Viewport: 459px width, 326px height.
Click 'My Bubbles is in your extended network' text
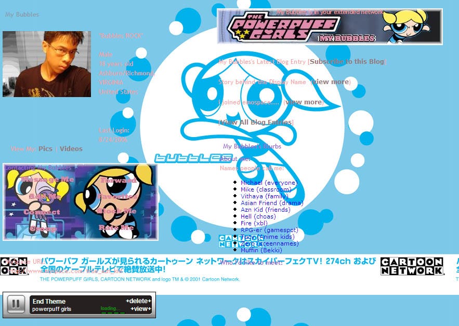point(330,12)
